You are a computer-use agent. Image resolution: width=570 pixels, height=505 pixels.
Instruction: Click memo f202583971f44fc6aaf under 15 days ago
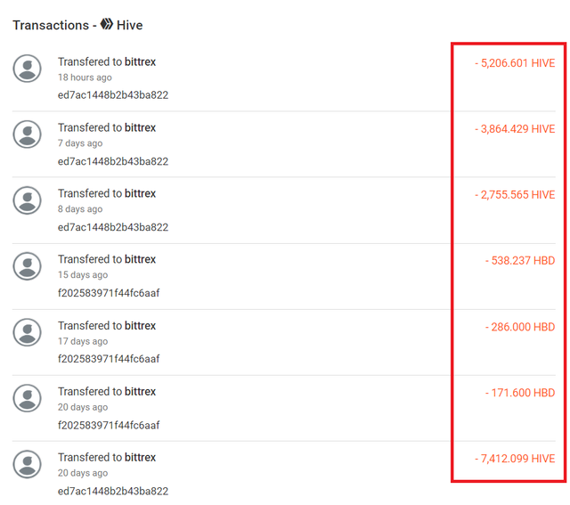109,293
